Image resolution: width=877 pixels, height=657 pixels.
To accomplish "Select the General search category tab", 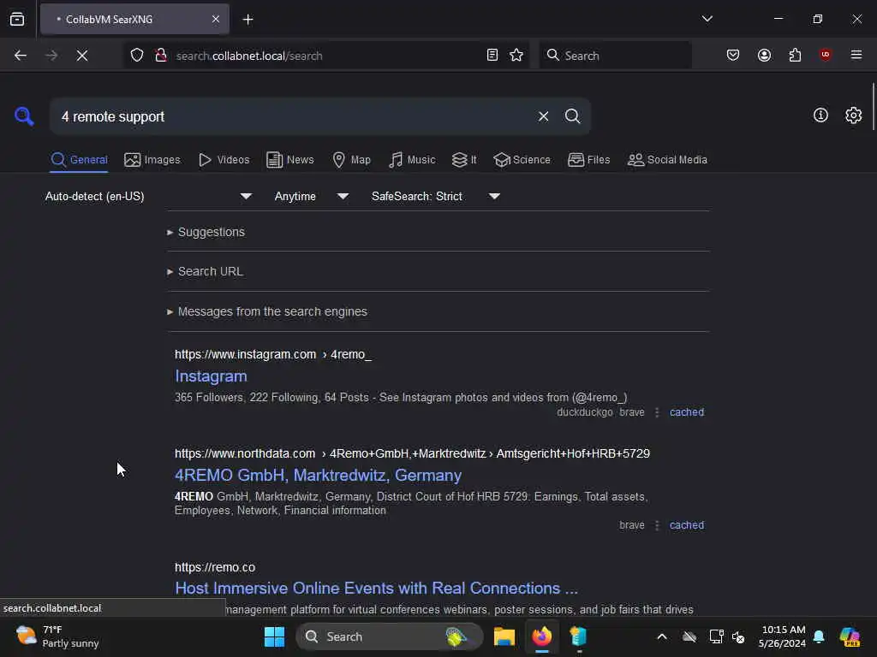I will pyautogui.click(x=79, y=160).
